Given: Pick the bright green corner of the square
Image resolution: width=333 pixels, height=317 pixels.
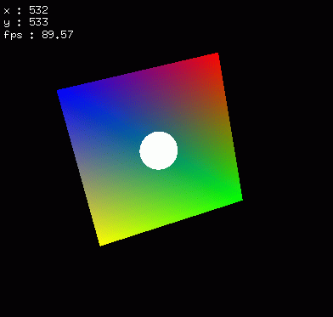Looking at the screenshot, I should click(238, 199).
